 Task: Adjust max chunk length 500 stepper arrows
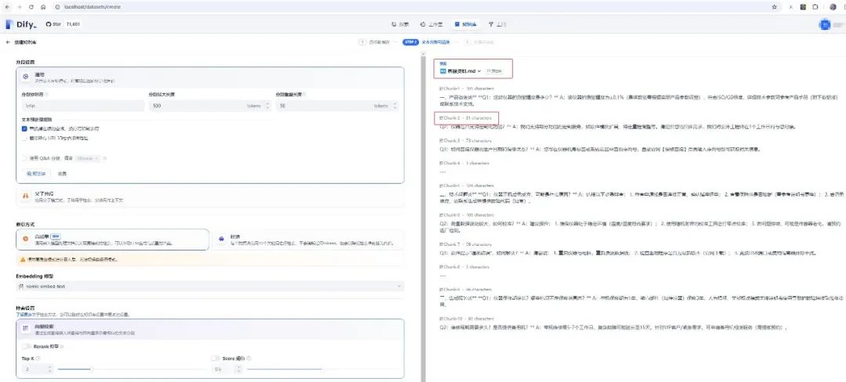click(268, 106)
